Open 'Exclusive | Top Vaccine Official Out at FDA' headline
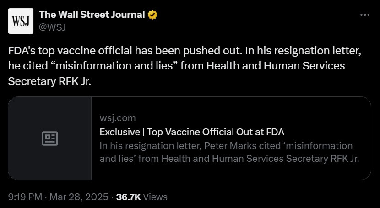The width and height of the screenshot is (380, 208). 192,132
